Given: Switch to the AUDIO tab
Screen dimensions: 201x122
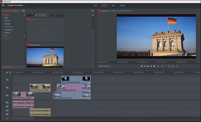Looking at the screenshot, I should click(x=122, y=5).
